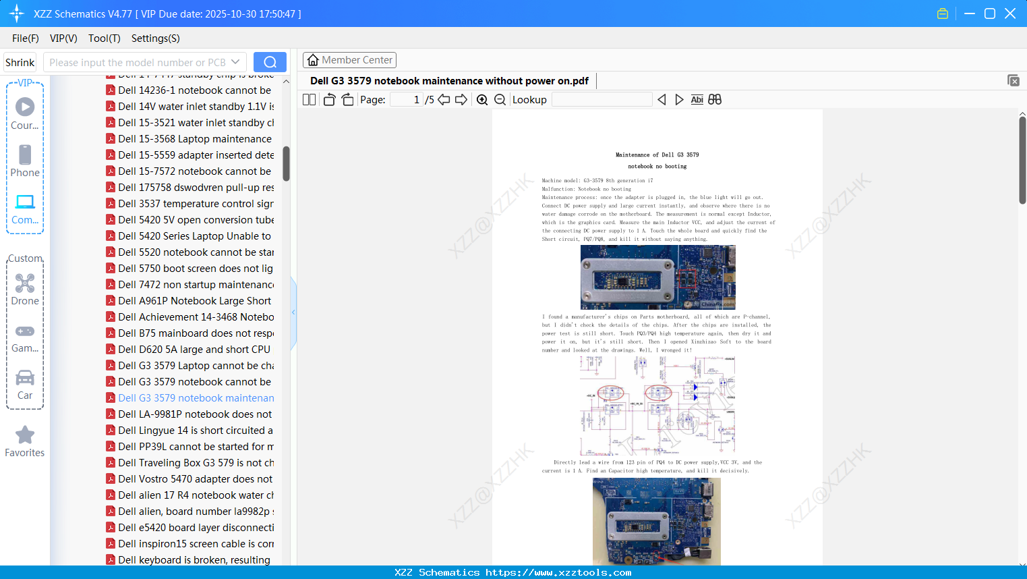Click PDF icon beside Dell 5520 notebook

click(111, 252)
